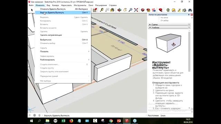Click the toolbar icon left of binoculars
The width and height of the screenshot is (221, 124).
coord(184,10)
